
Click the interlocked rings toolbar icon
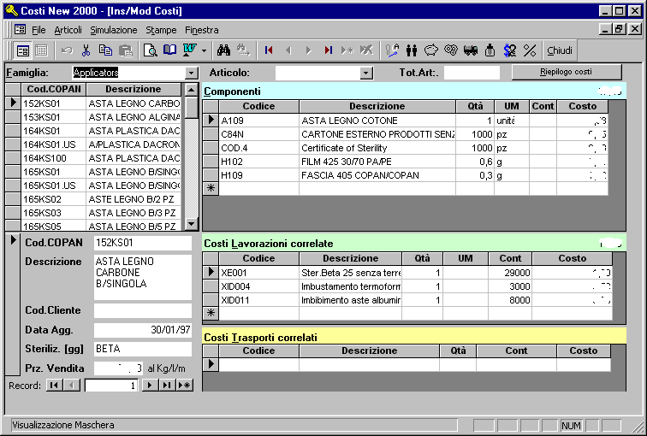451,50
